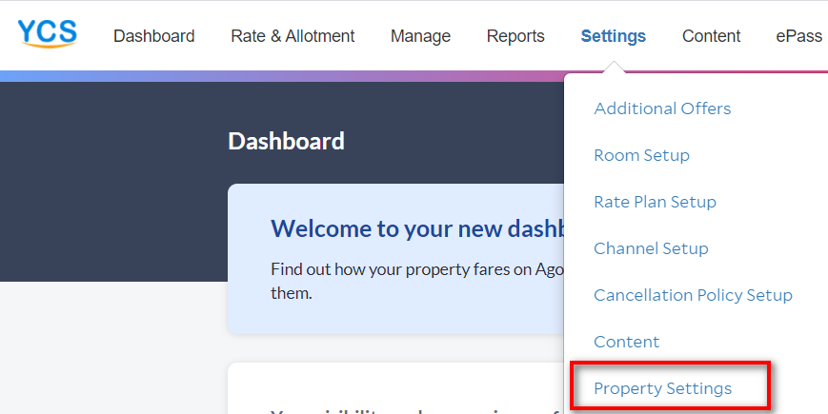Open Cancellation Policy Setup entry

pyautogui.click(x=693, y=295)
